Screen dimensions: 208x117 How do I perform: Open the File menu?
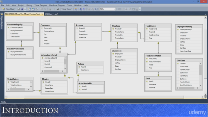click(3, 5)
